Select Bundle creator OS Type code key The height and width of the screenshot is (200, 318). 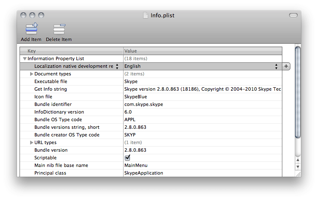pos(67,135)
